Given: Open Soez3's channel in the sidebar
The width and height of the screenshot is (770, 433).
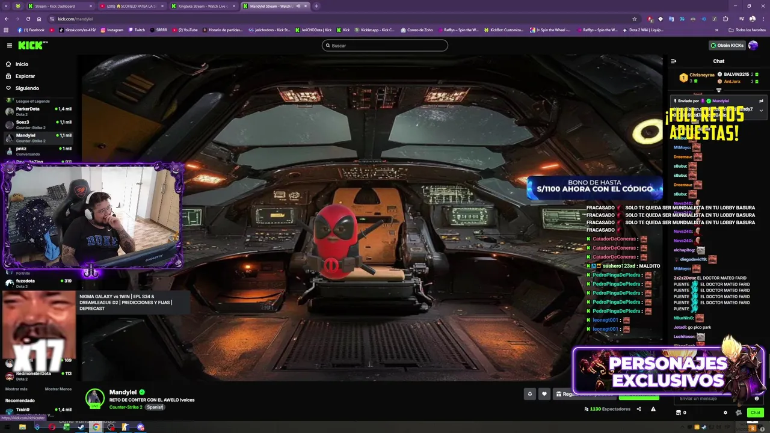Looking at the screenshot, I should click(38, 124).
